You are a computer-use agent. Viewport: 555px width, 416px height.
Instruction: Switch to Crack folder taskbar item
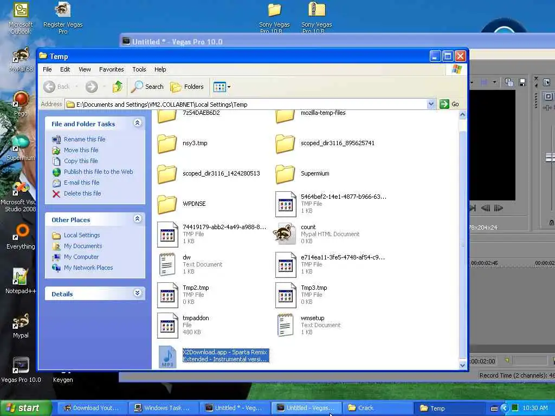[x=378, y=408]
